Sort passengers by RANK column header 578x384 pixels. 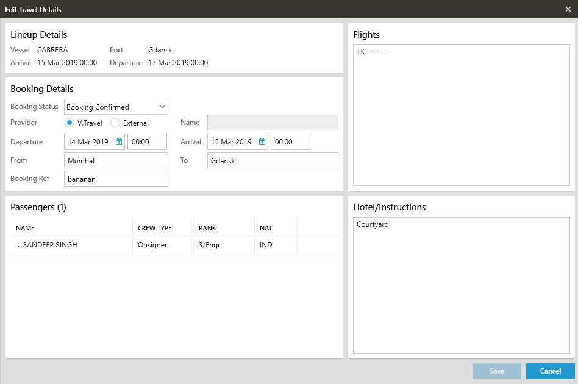[x=208, y=228]
